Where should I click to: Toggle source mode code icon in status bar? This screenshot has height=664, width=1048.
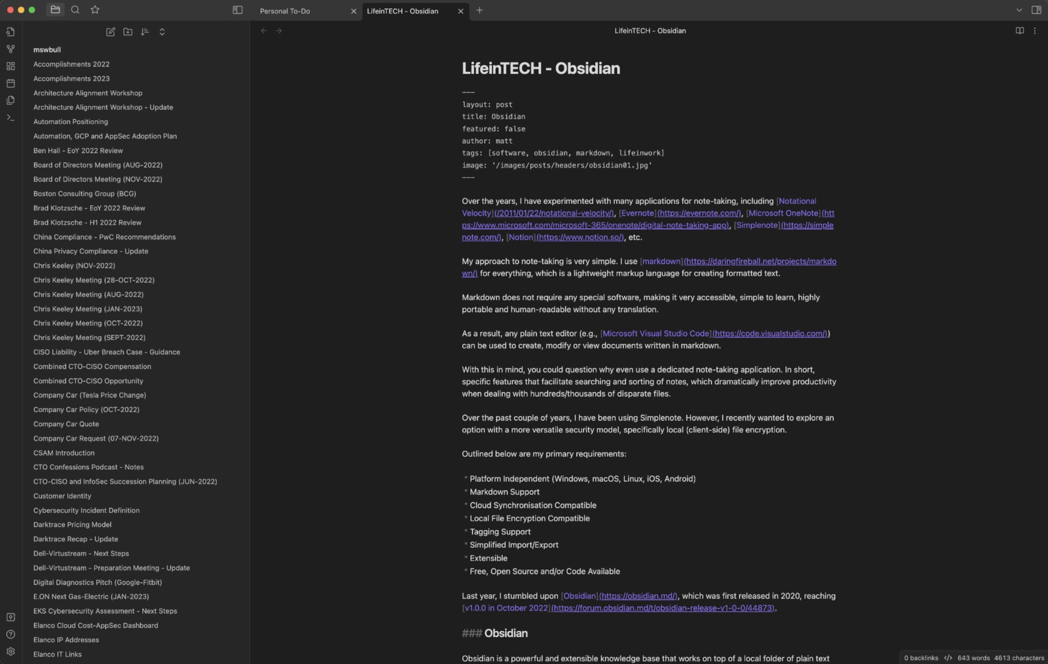948,658
